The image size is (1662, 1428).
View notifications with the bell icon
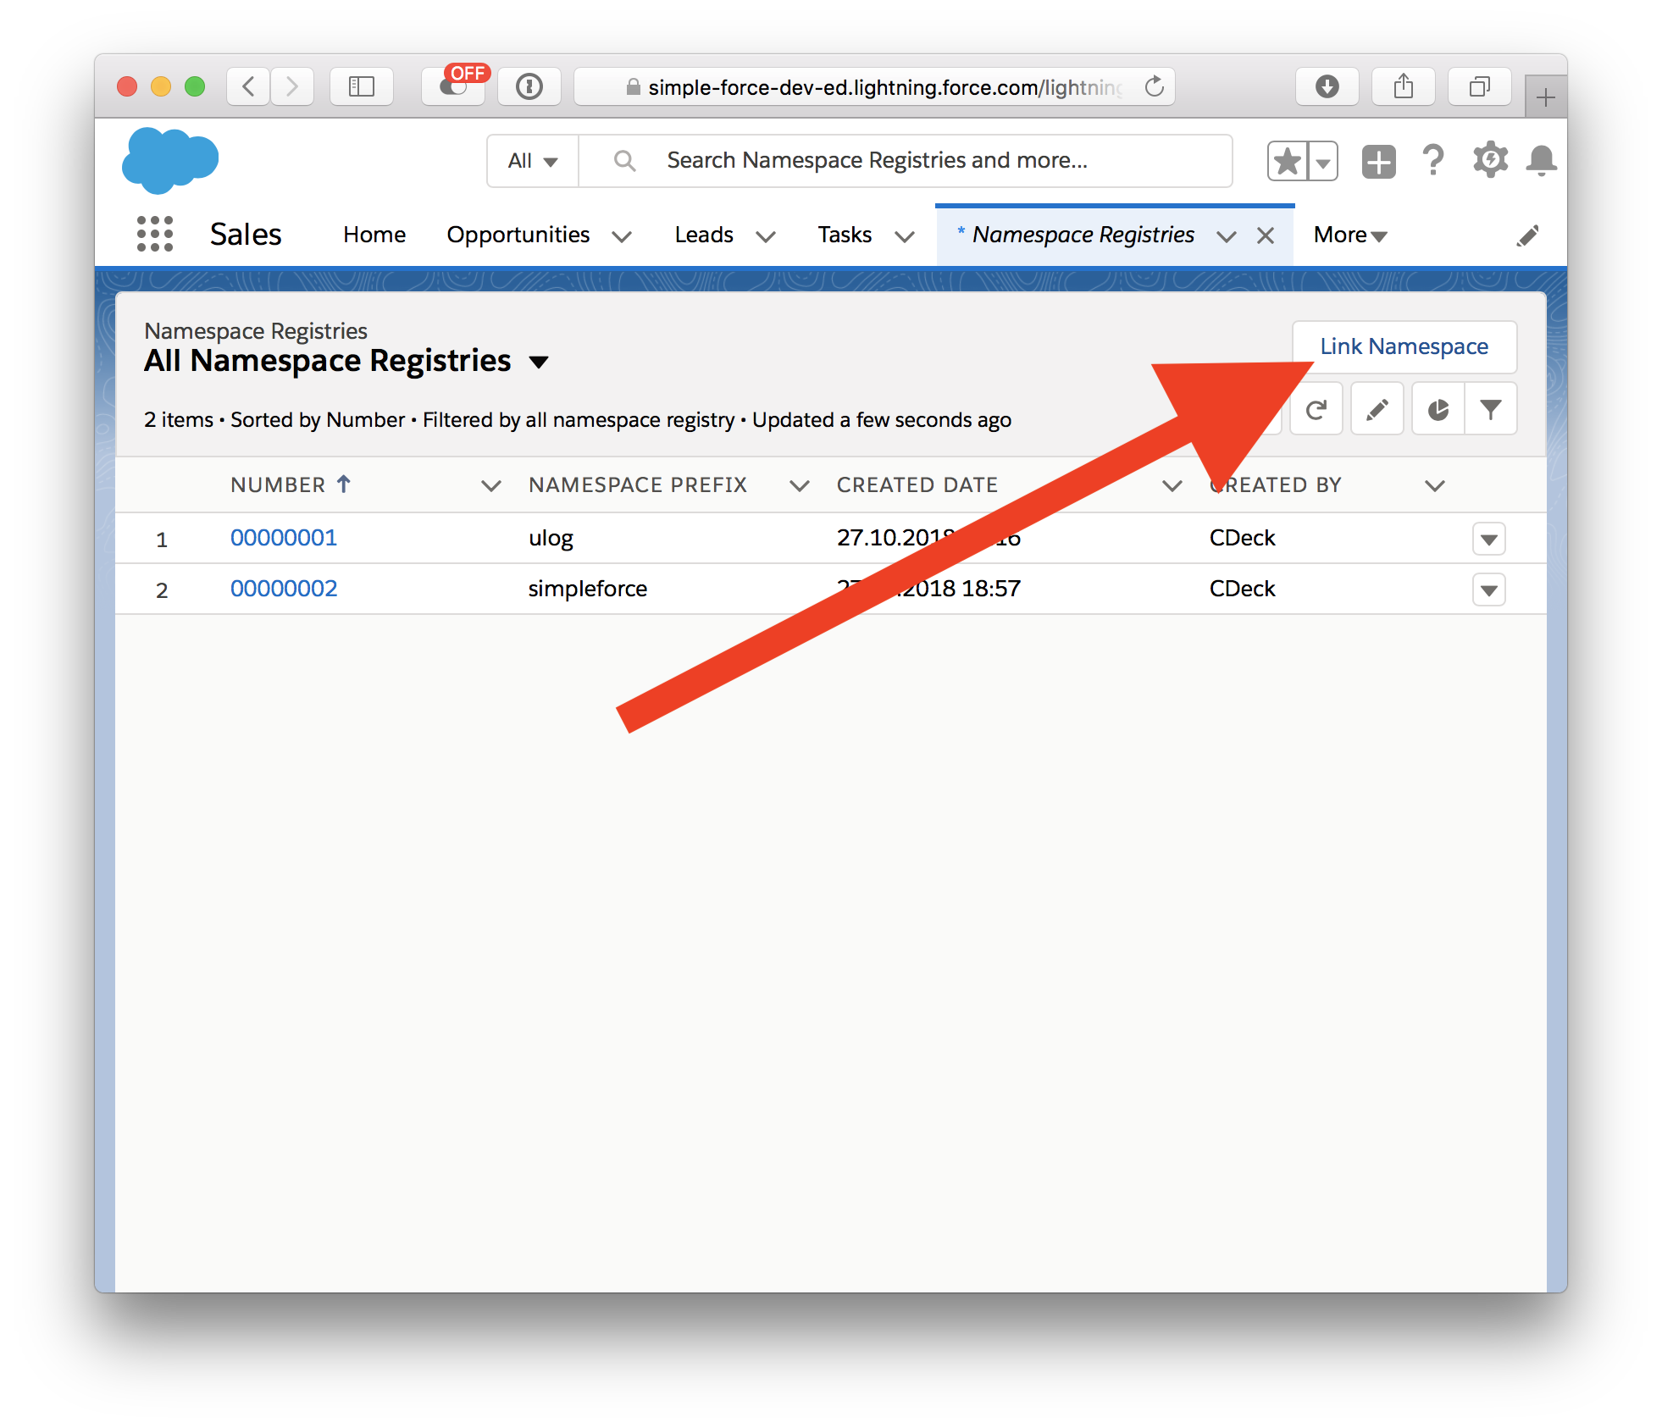(1542, 160)
